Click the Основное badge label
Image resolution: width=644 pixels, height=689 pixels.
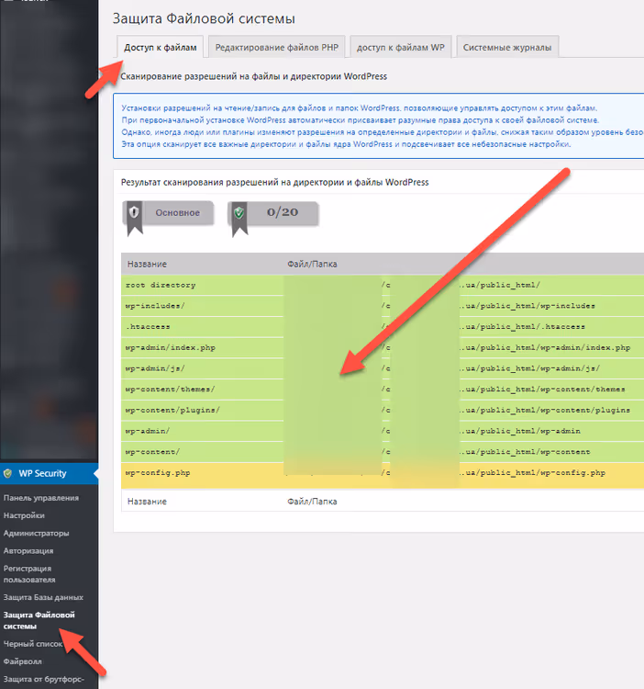pos(178,213)
